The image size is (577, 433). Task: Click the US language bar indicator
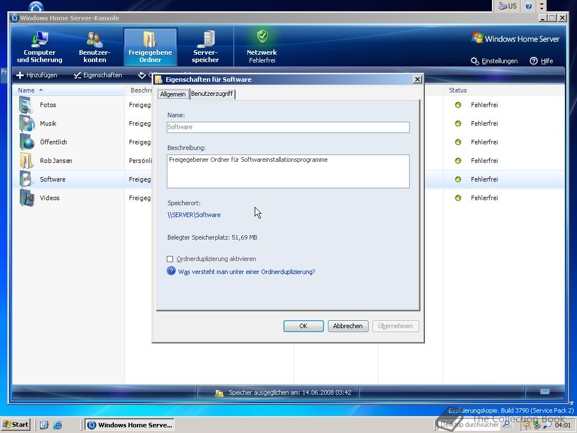click(507, 6)
